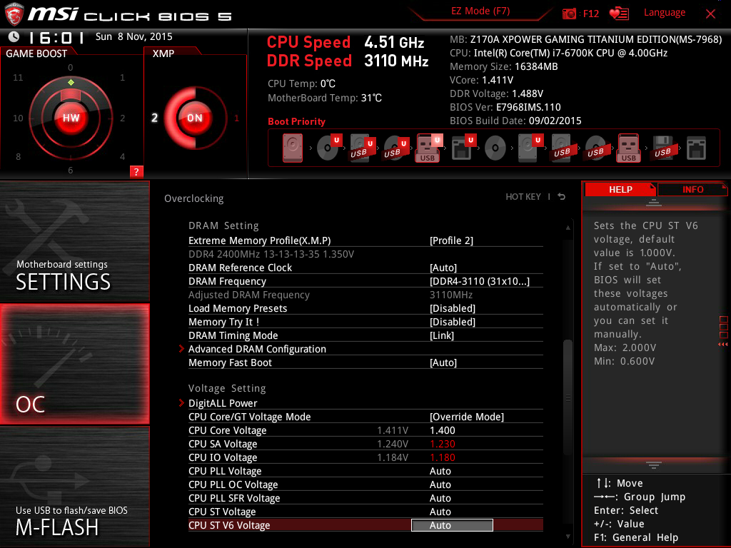Screen dimensions: 731x548
Task: Select the plain CD/DVD boot device icon
Action: [495, 148]
